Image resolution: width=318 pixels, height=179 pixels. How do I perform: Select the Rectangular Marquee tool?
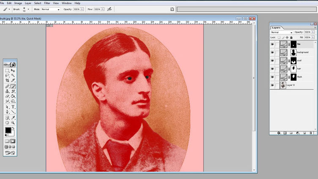(x=7, y=71)
